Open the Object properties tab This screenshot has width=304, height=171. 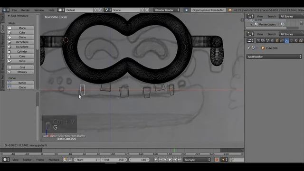(x=277, y=40)
